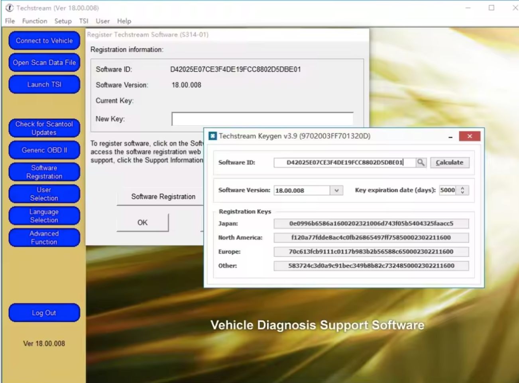The height and width of the screenshot is (383, 519).
Task: Click the Launch TSI button
Action: coord(44,84)
